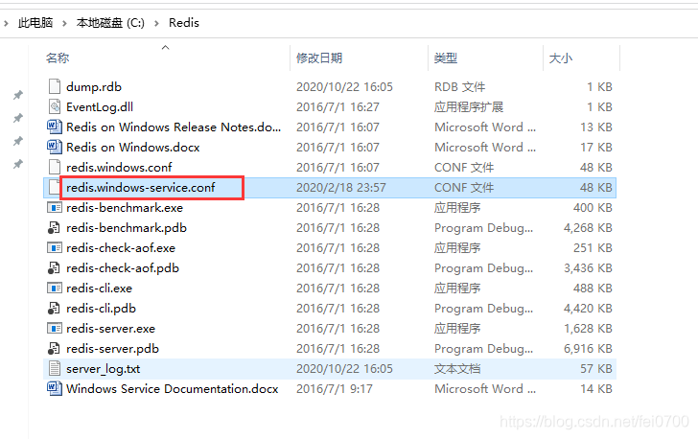This screenshot has width=698, height=439.
Task: Click the 57 KB size value
Action: [x=596, y=369]
